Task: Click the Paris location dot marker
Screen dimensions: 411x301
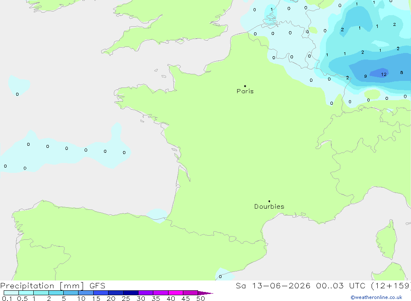Action: pyautogui.click(x=245, y=86)
